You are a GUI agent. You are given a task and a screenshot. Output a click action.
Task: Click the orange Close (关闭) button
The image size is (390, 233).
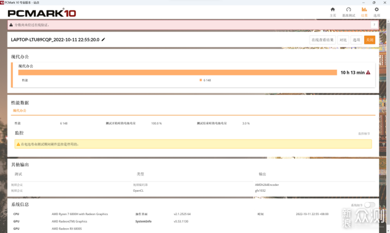click(x=369, y=40)
